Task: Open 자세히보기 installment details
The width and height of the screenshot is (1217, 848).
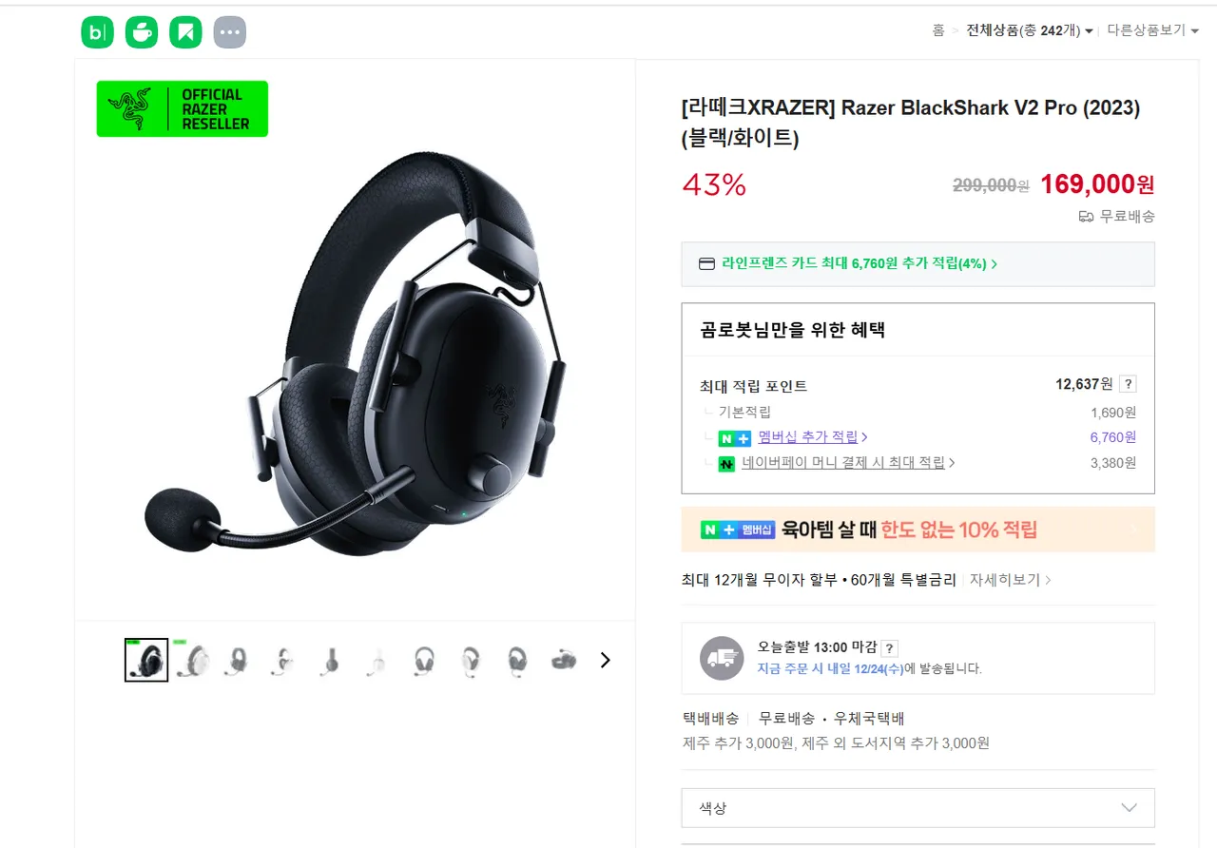Action: pyautogui.click(x=1010, y=580)
